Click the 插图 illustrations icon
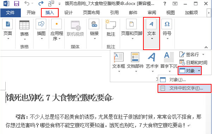 tap(41, 24)
